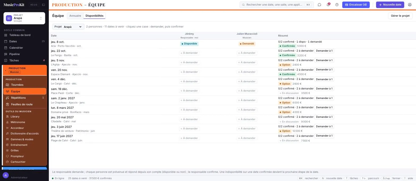Open the notifications bell icon

pos(328,5)
